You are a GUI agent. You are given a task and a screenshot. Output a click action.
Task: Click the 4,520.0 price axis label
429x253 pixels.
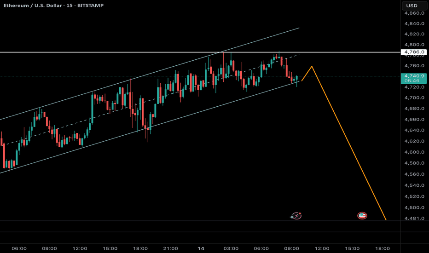(x=414, y=196)
